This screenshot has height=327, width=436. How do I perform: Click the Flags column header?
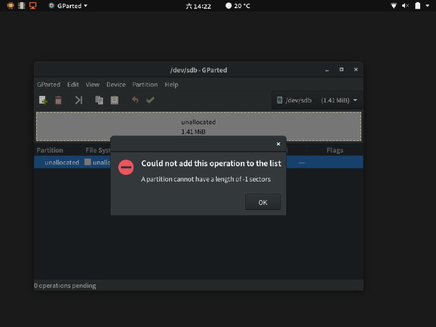(x=335, y=150)
